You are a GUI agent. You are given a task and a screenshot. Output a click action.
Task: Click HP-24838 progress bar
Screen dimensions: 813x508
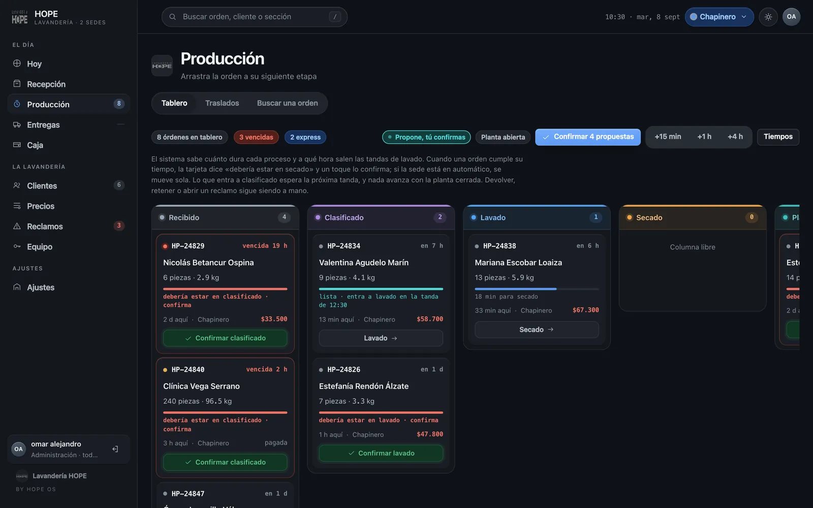click(537, 289)
